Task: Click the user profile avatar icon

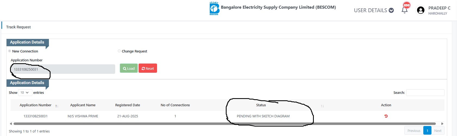Action: click(421, 10)
